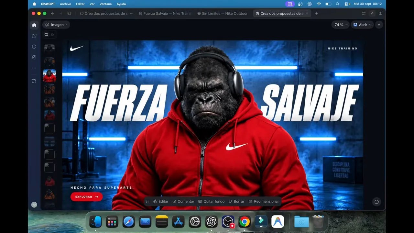Open the three-dots more icon in sidebar

tap(34, 68)
